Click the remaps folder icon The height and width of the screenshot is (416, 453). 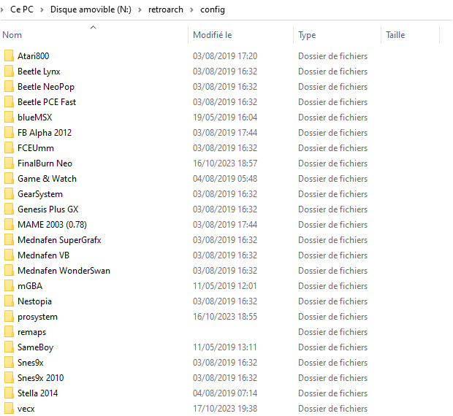pos(9,332)
